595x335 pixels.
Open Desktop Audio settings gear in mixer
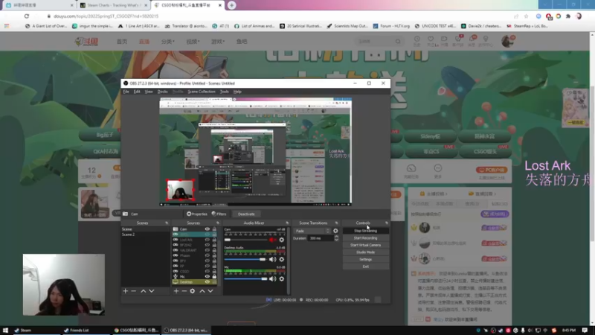[x=282, y=259]
